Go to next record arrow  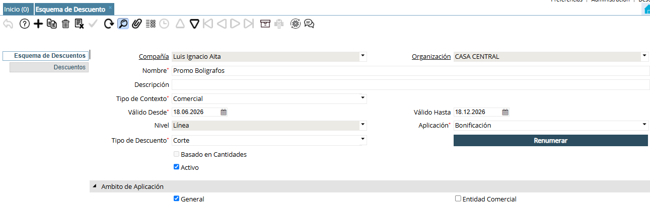tap(235, 24)
